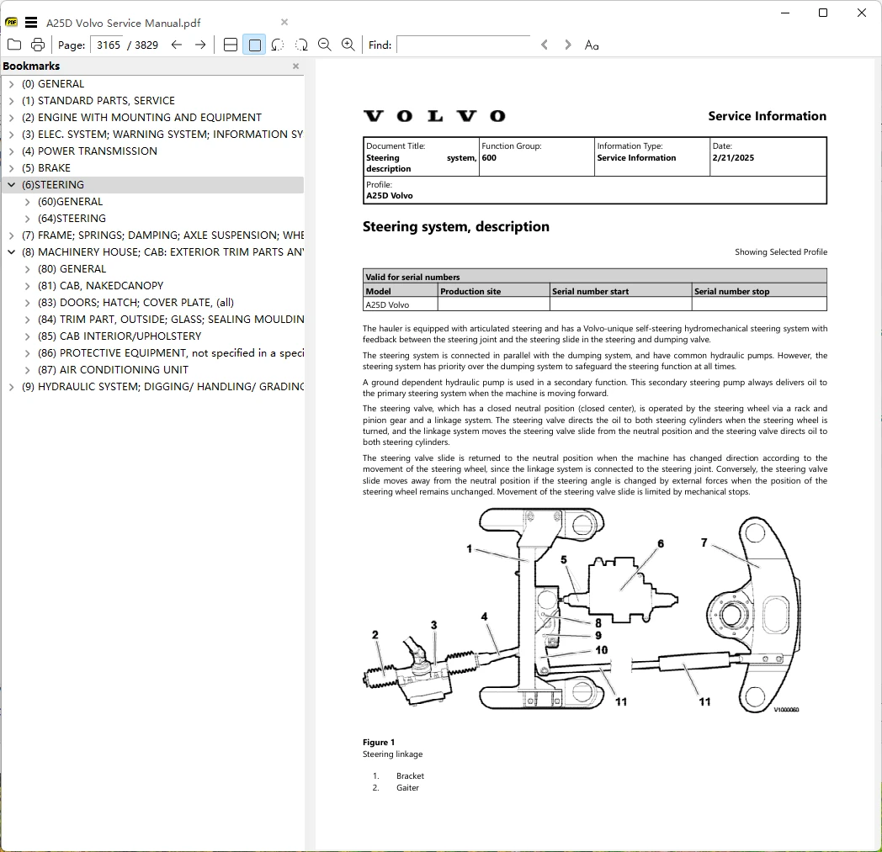Open the hamburger menu
The width and height of the screenshot is (882, 852).
click(x=31, y=22)
